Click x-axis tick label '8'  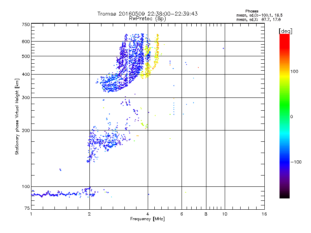(206, 214)
